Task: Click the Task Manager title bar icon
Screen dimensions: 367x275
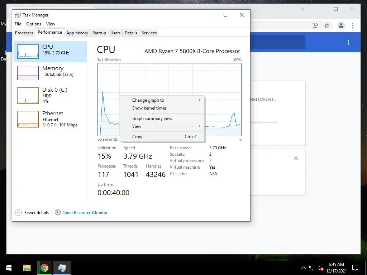Action: (18, 15)
